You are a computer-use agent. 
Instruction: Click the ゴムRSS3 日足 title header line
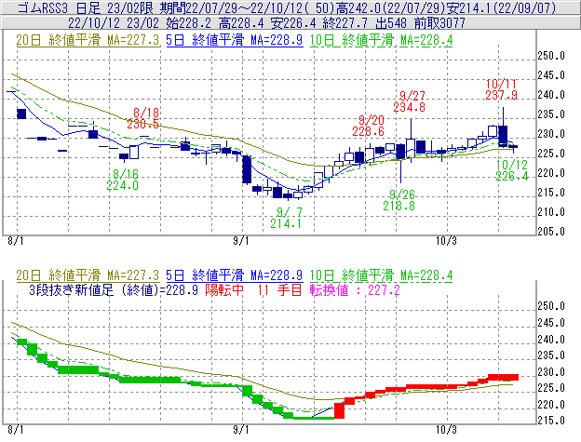287,7
